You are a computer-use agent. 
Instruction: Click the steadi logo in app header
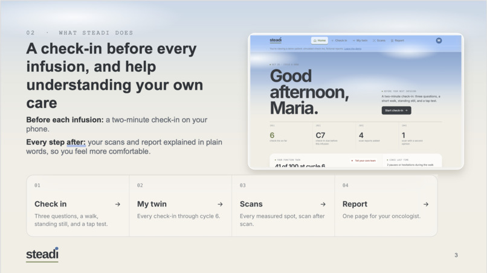[276, 40]
